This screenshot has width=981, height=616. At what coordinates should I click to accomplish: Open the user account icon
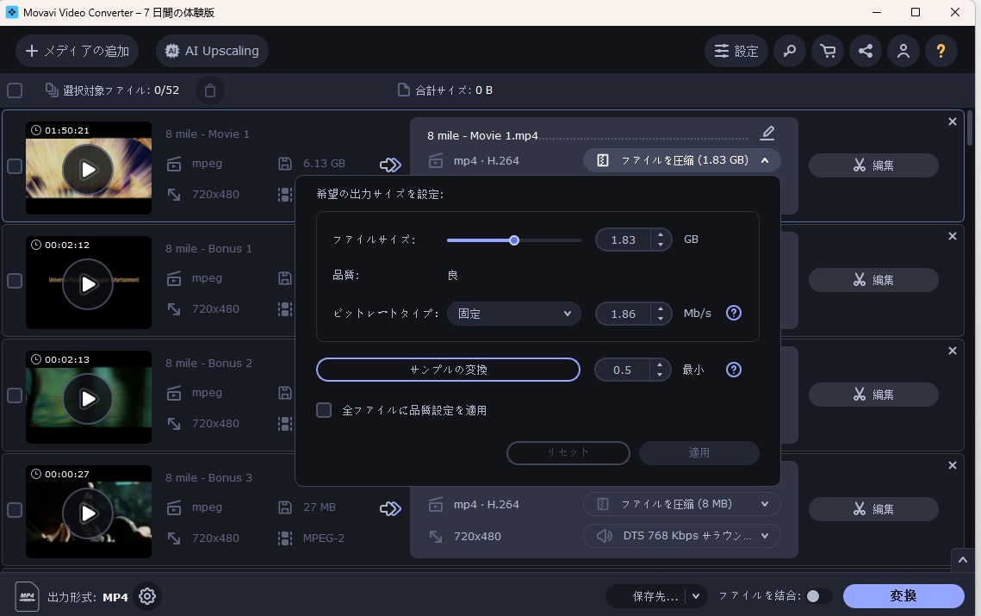[x=903, y=51]
